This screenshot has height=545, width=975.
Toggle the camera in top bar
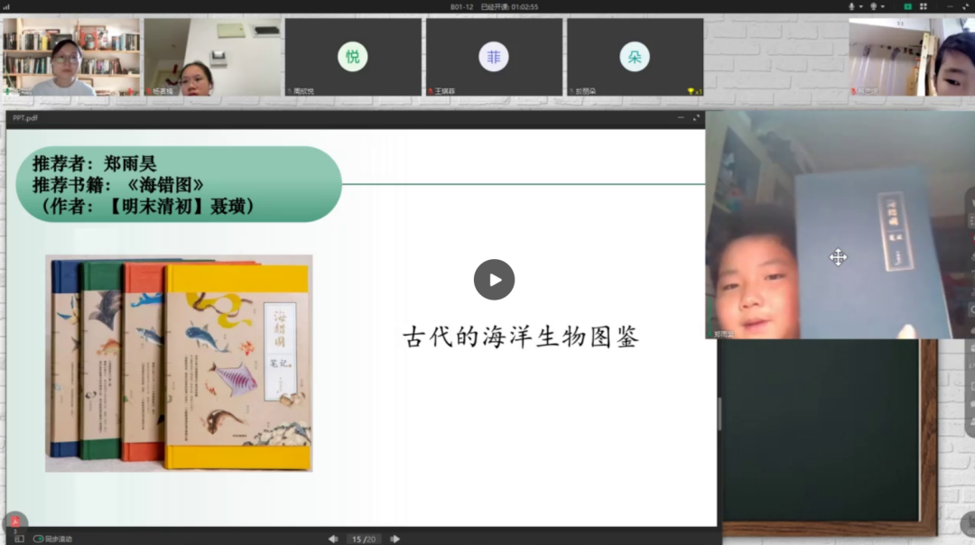coord(873,6)
